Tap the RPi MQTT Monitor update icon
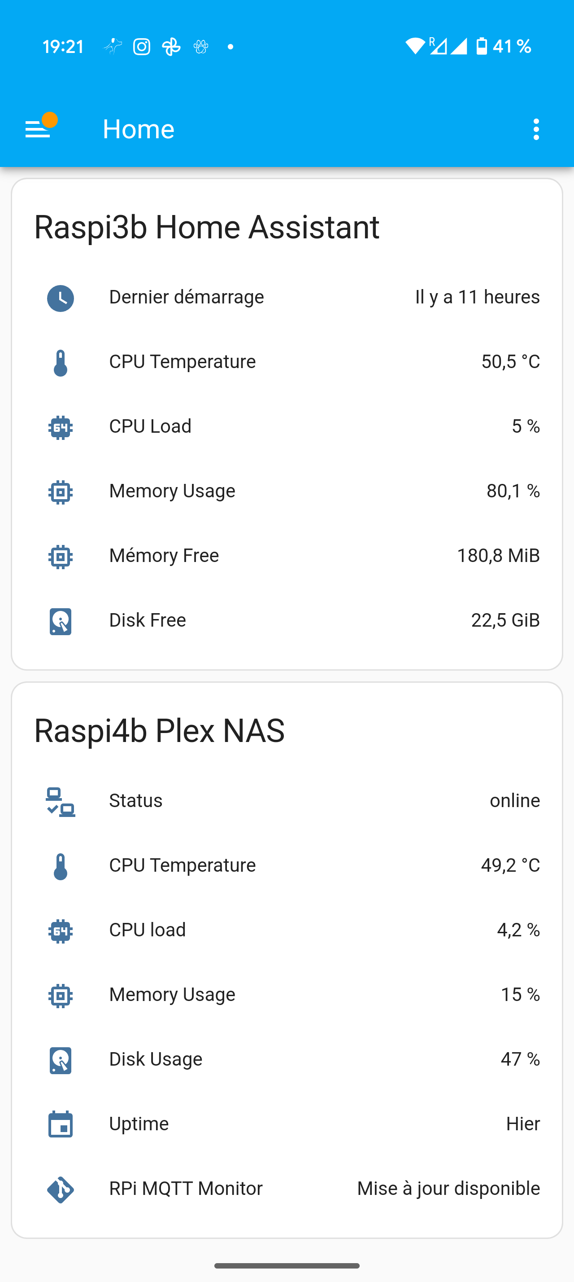The image size is (574, 1282). 61,1190
